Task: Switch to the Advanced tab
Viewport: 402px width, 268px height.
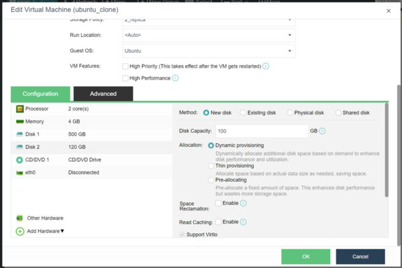Action: (103, 94)
